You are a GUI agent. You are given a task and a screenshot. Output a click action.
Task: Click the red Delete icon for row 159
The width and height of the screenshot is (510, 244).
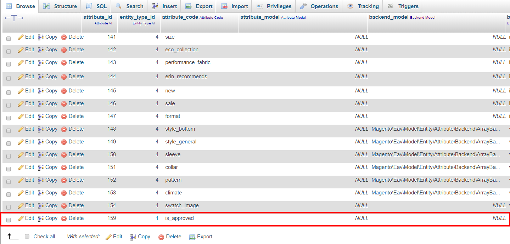pos(64,219)
